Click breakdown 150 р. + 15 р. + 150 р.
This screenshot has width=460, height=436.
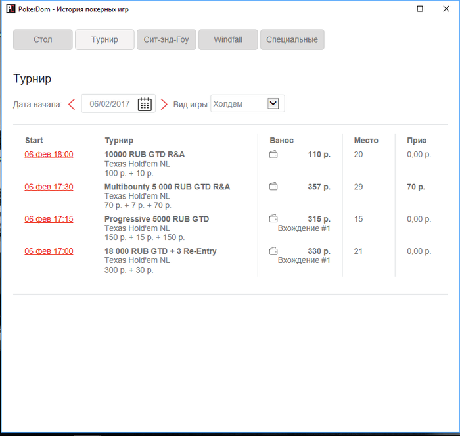coord(145,237)
